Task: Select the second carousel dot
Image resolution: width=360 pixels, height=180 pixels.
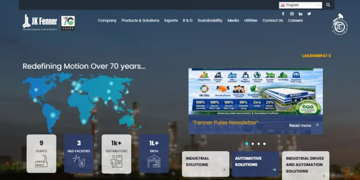Action: coord(253,144)
